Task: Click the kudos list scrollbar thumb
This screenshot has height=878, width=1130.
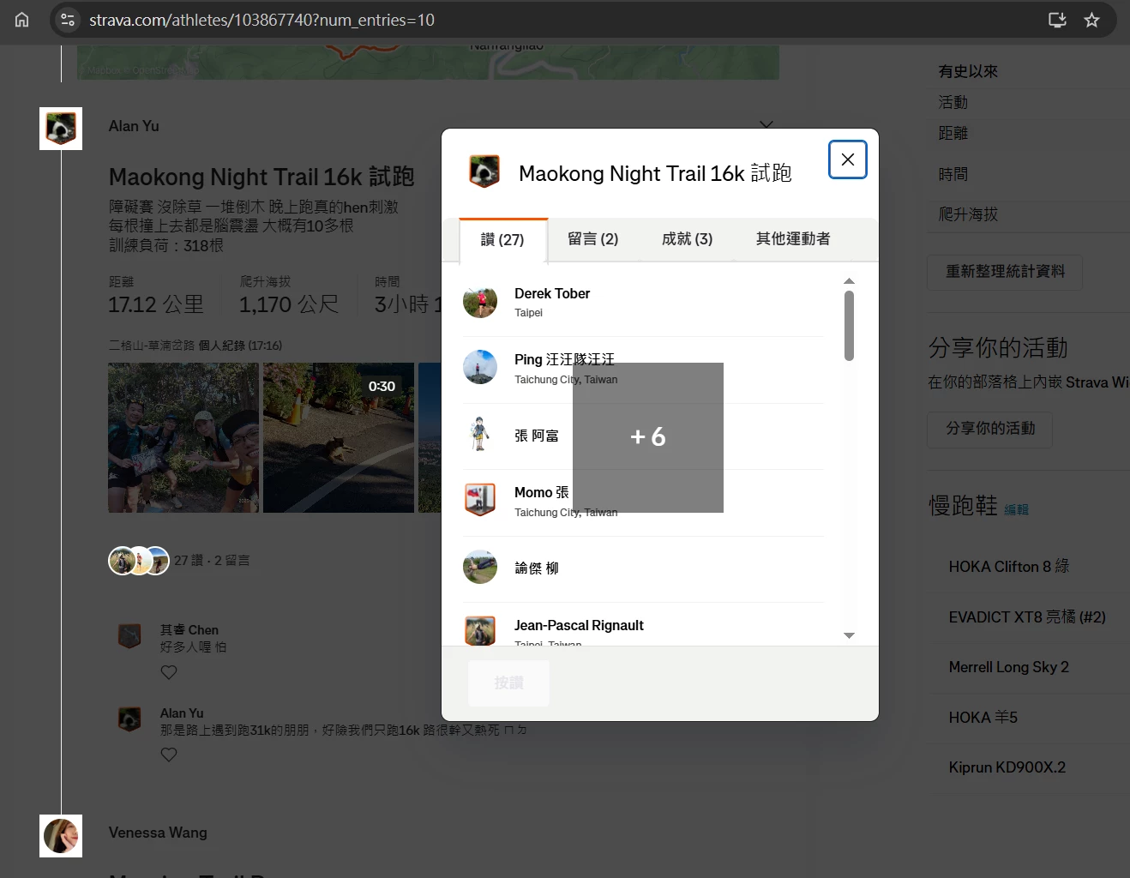Action: click(849, 326)
